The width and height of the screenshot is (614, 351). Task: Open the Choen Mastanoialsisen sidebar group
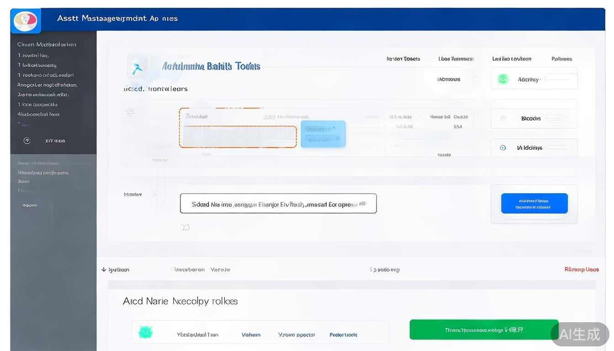[x=47, y=44]
